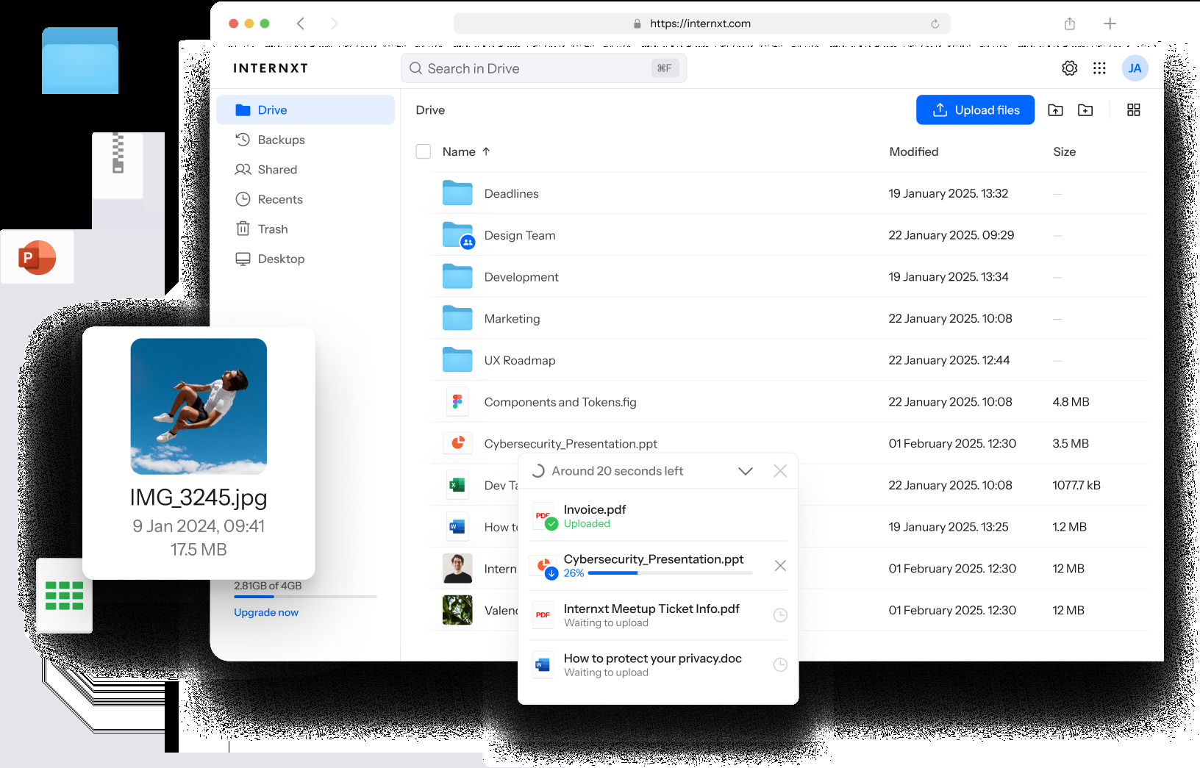Click the Cybersecurity_Presentation.ppt progress bar
This screenshot has height=768, width=1200.
point(669,573)
